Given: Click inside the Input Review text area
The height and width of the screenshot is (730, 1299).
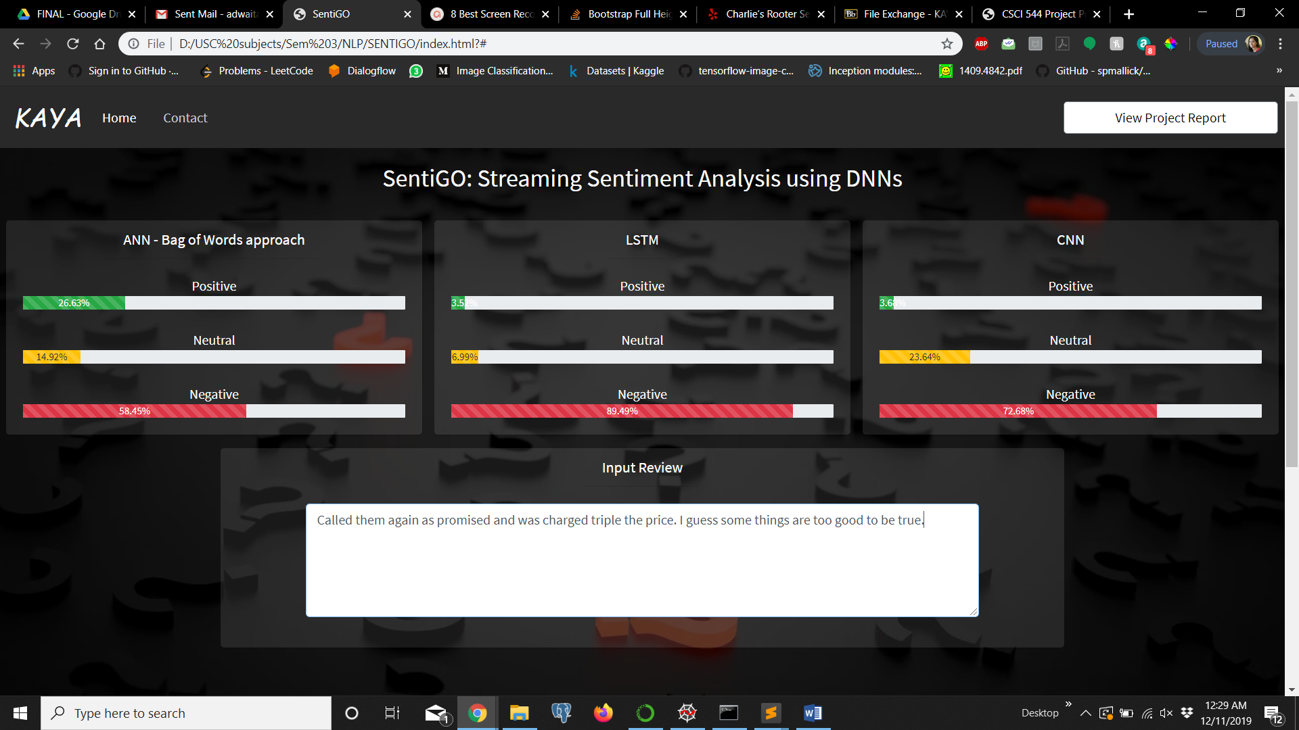Looking at the screenshot, I should (641, 561).
